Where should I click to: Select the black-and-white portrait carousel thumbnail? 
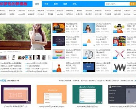36,57
